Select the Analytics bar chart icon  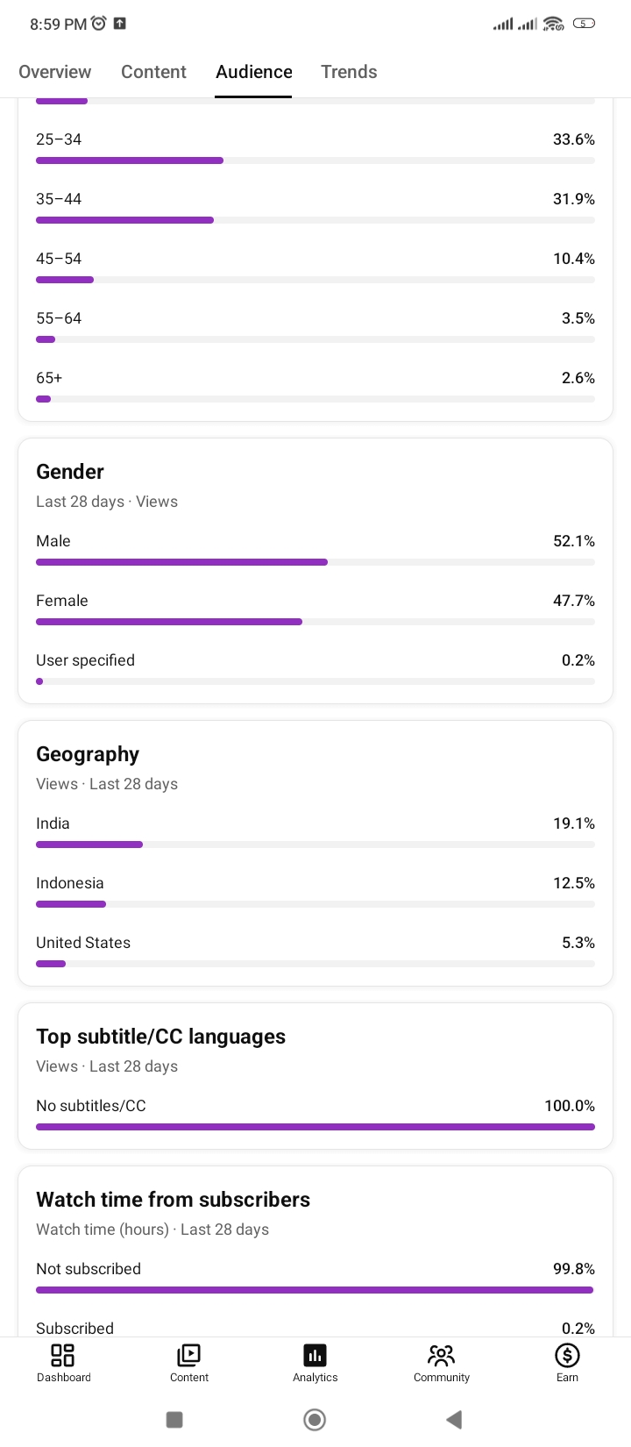[315, 1356]
